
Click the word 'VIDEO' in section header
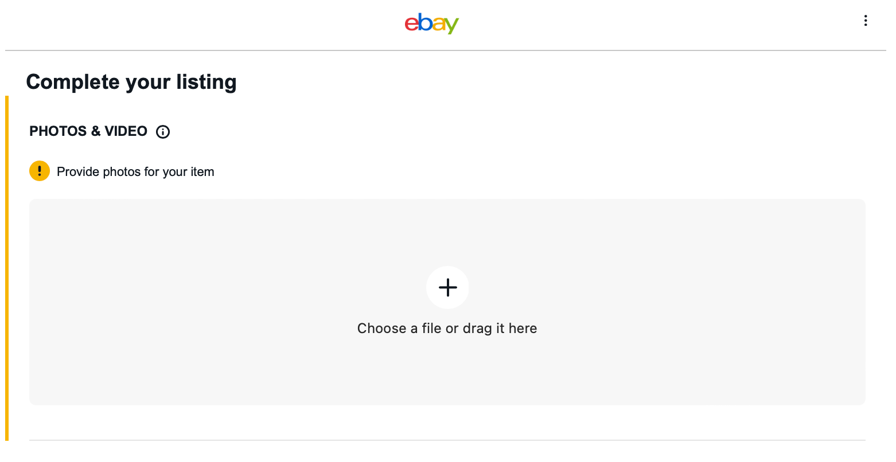coord(126,131)
